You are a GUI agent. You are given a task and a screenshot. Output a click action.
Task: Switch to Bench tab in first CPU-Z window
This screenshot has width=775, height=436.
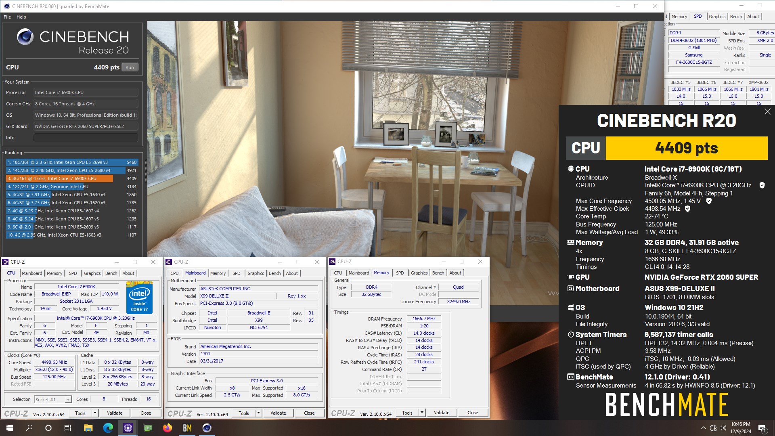[x=111, y=273]
